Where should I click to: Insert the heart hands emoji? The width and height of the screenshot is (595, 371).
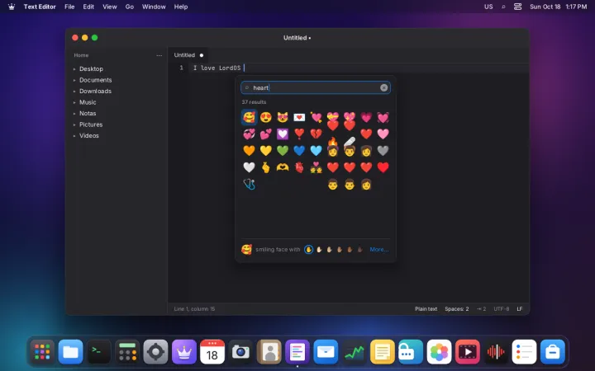click(283, 167)
